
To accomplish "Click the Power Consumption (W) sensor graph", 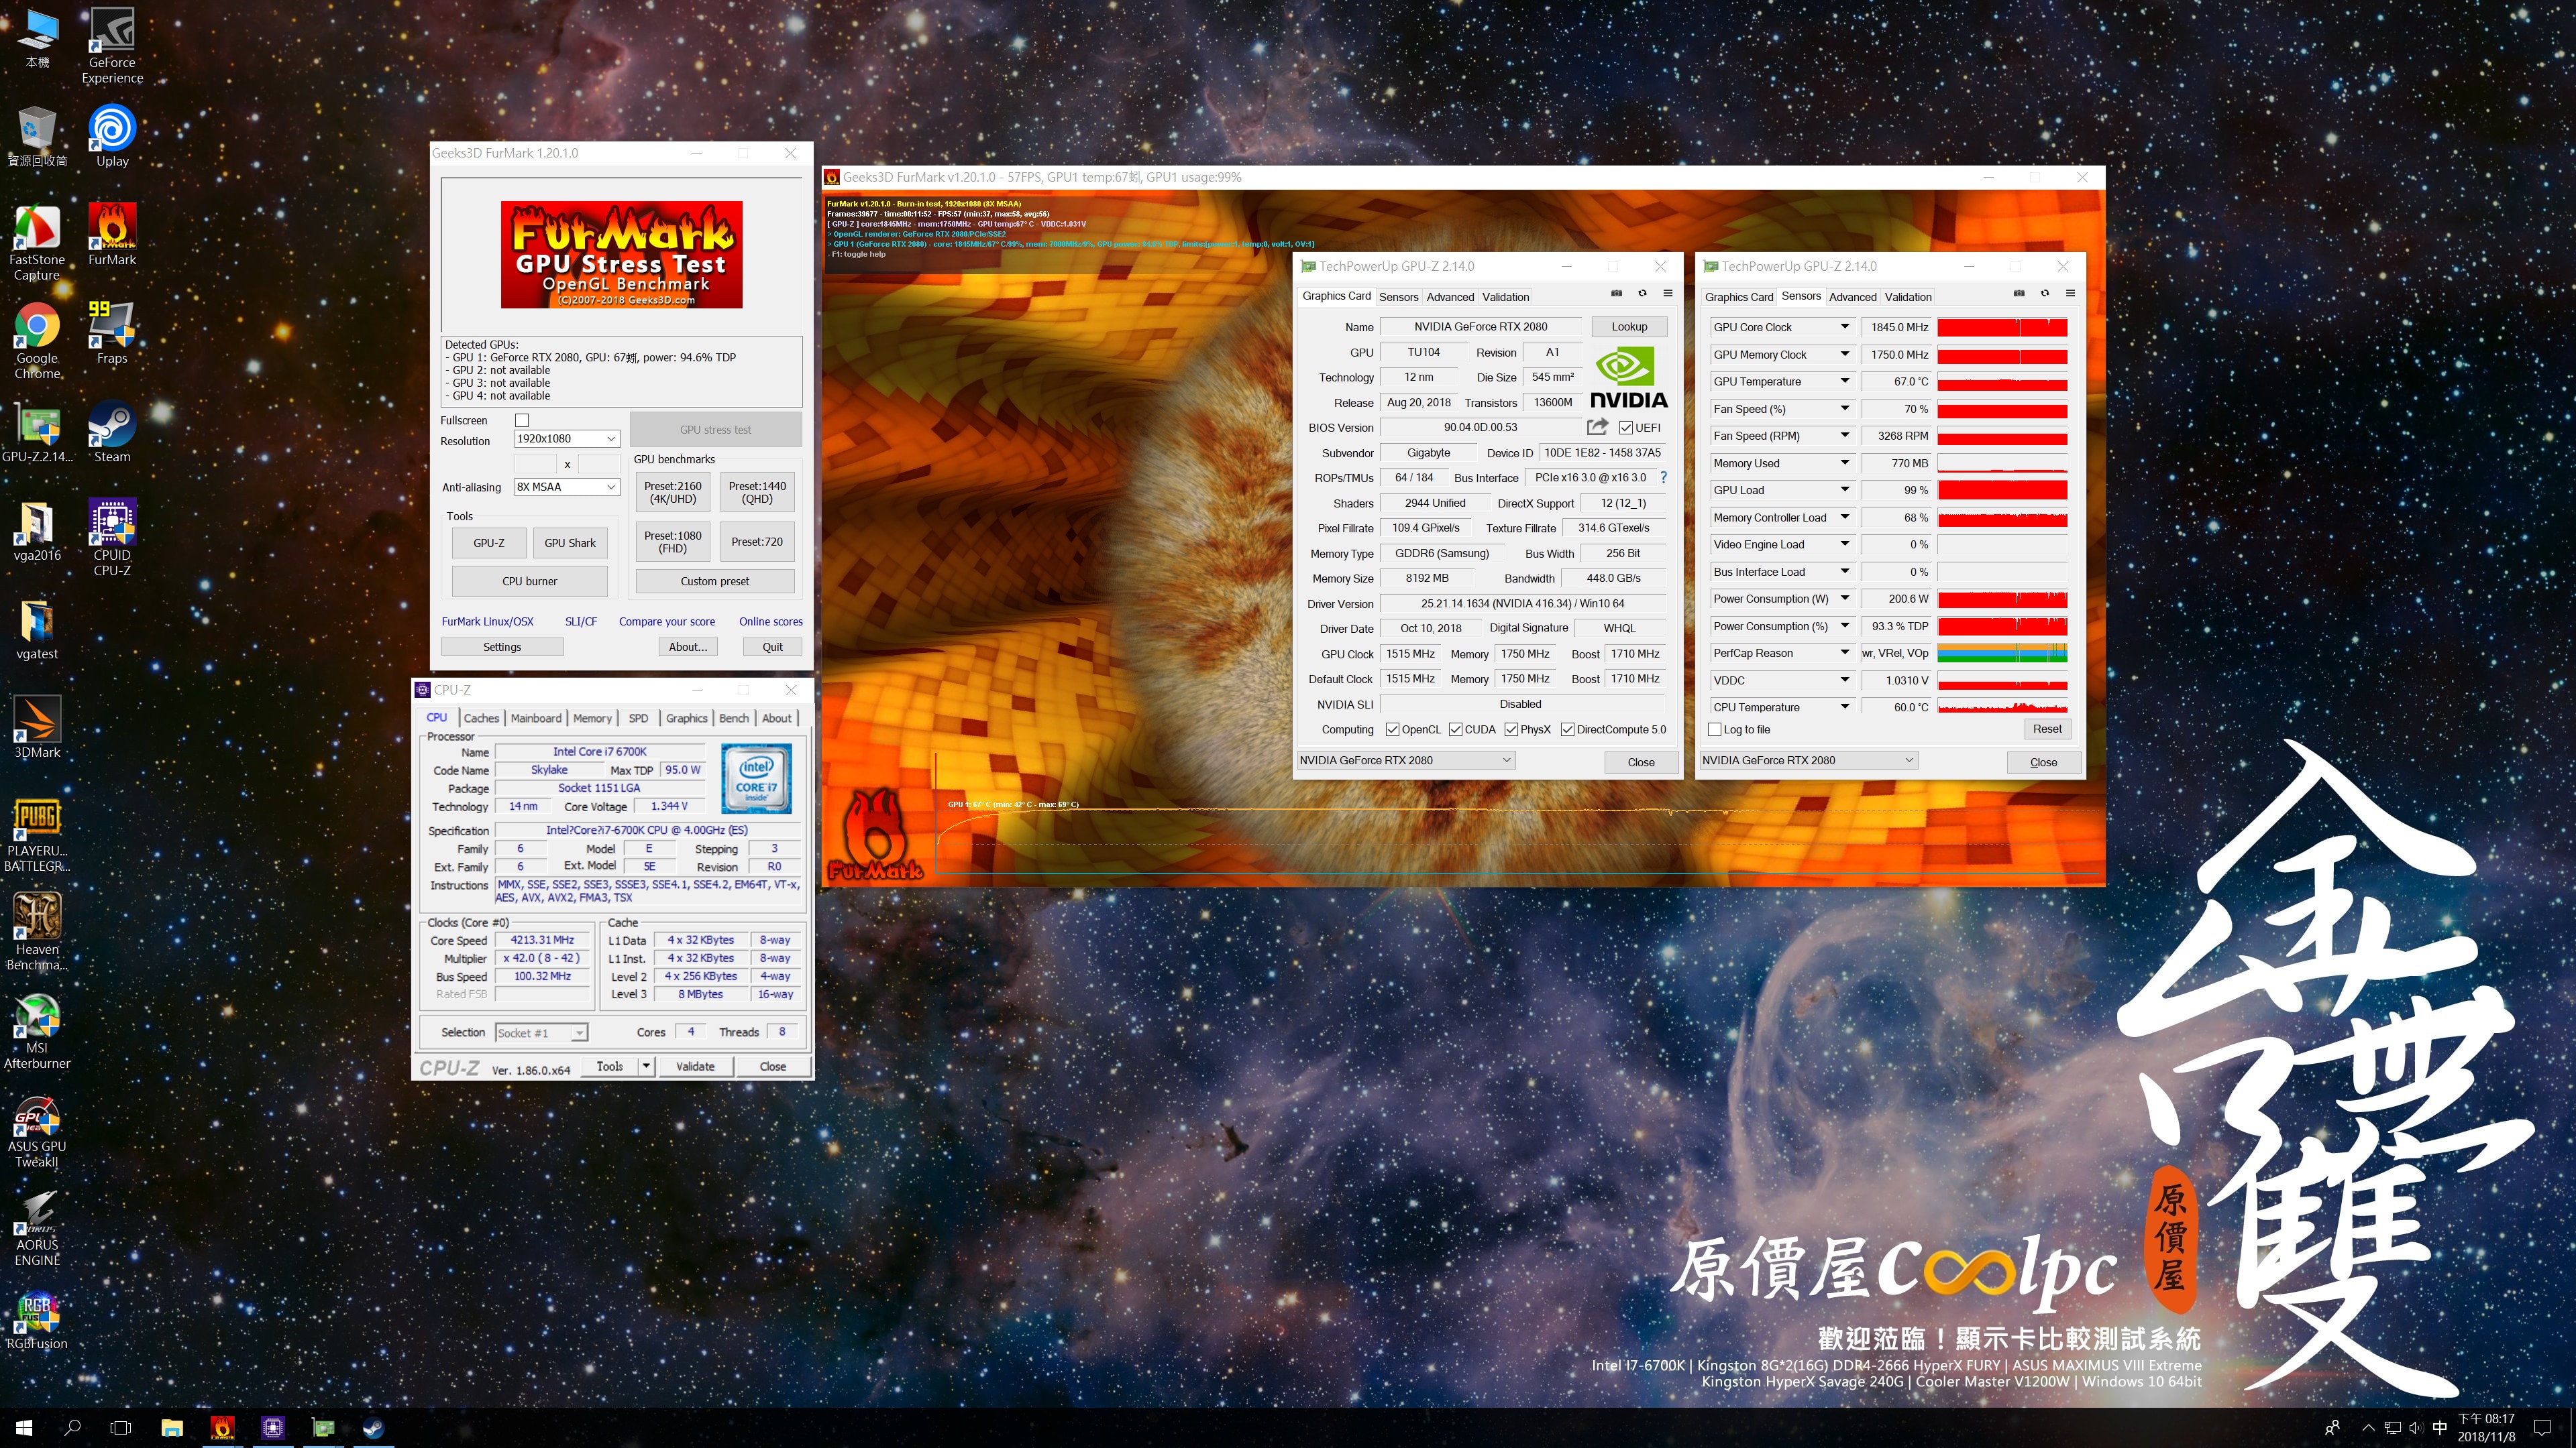I will pos(2002,599).
